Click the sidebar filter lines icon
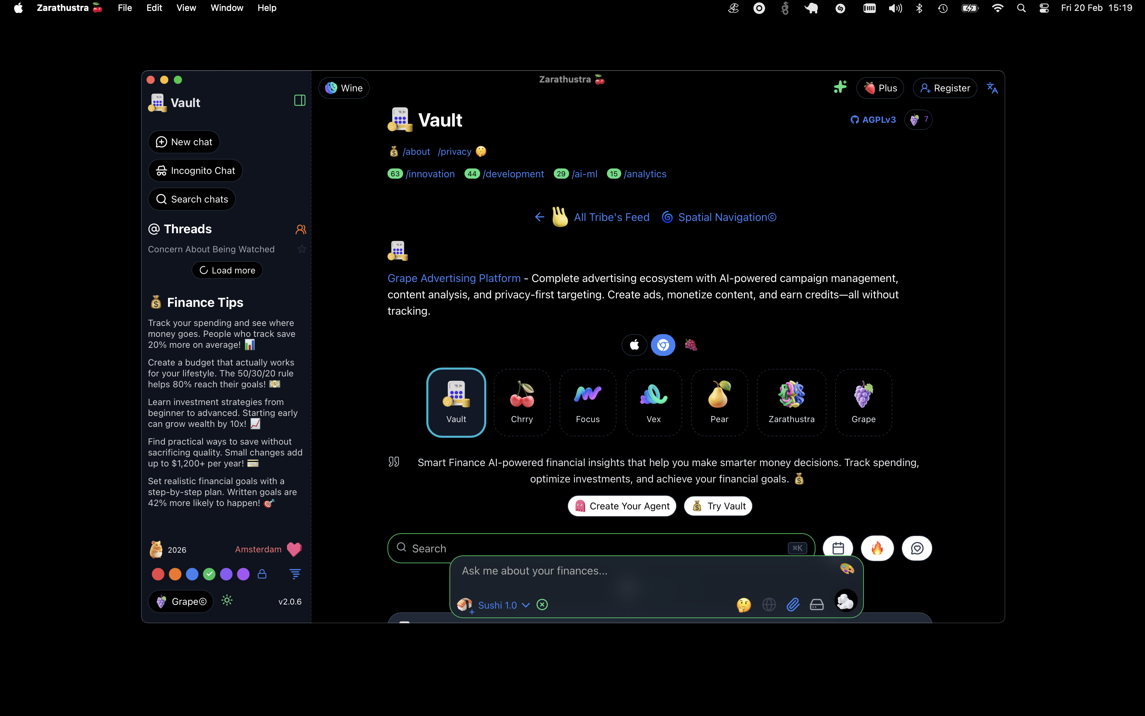 [295, 574]
